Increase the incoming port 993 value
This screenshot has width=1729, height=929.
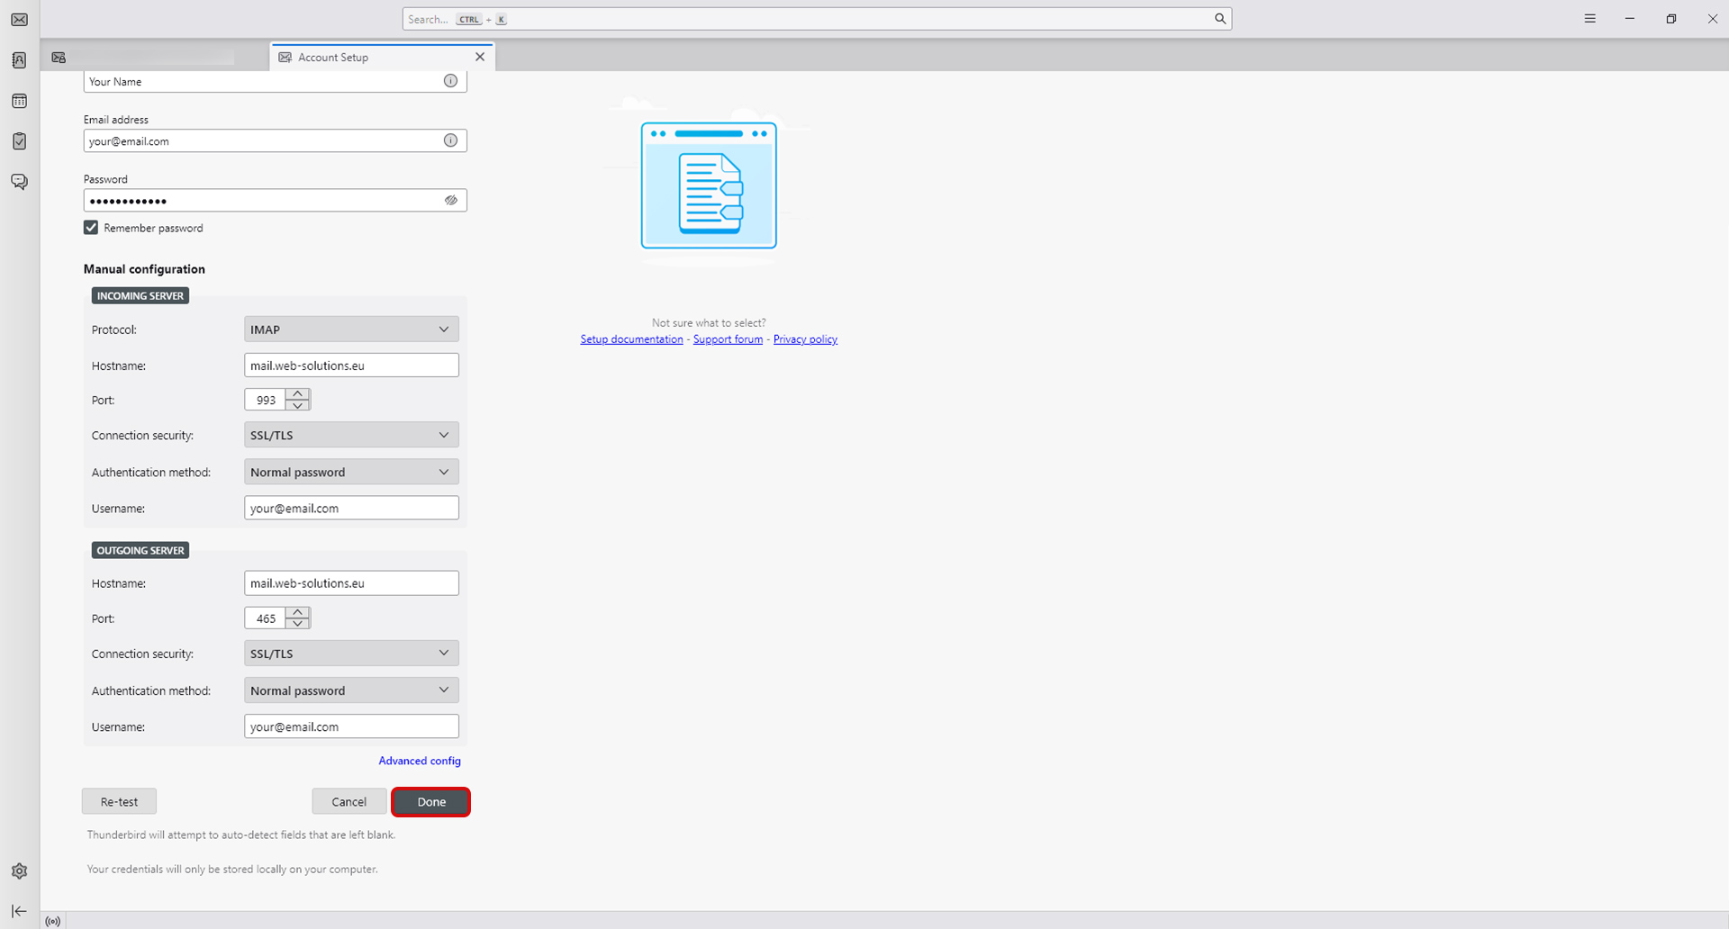[298, 393]
